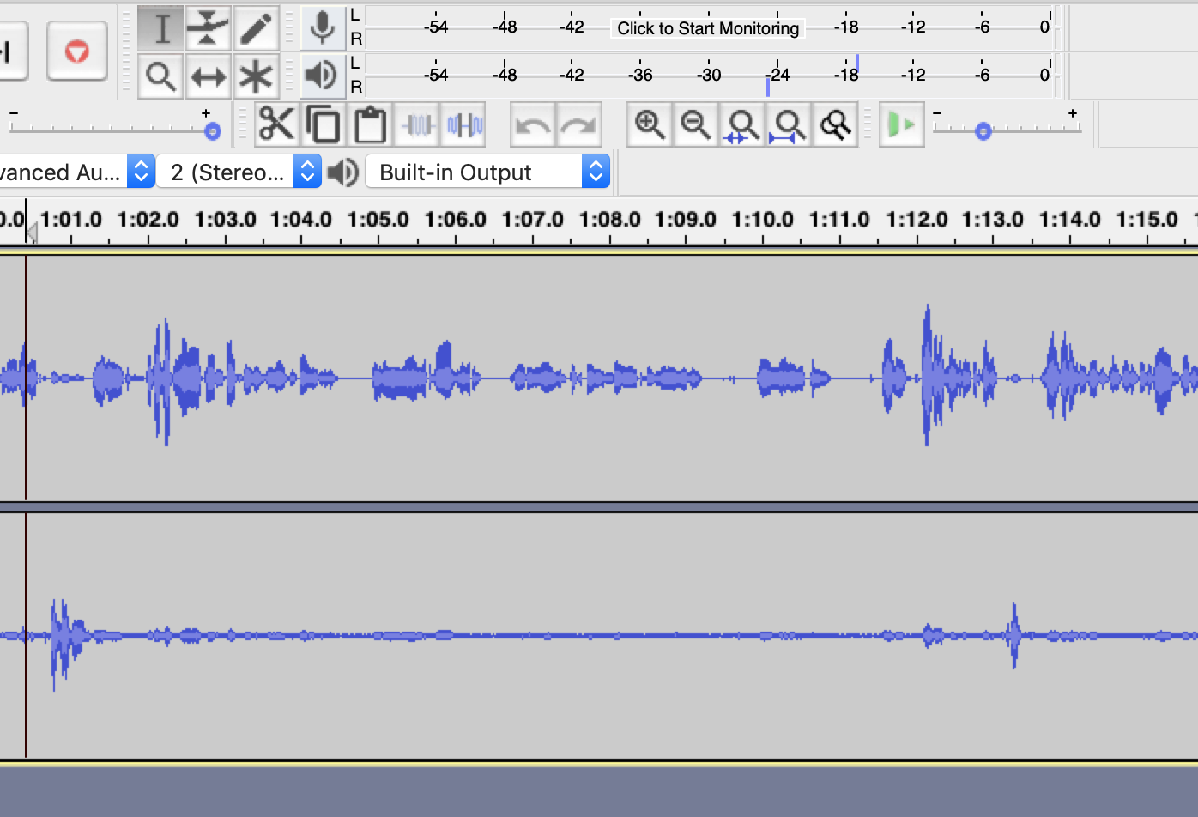Click the Play-at-Speed green button
Image resolution: width=1198 pixels, height=817 pixels.
point(900,125)
